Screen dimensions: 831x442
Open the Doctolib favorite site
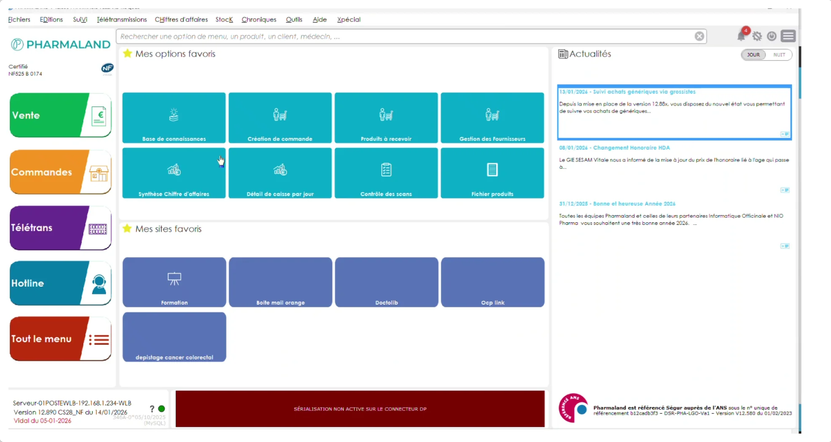click(386, 282)
